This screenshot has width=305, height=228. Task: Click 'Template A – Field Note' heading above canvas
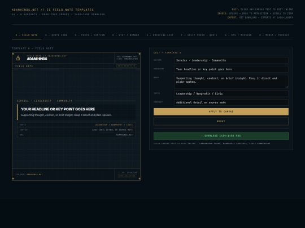click(x=33, y=48)
